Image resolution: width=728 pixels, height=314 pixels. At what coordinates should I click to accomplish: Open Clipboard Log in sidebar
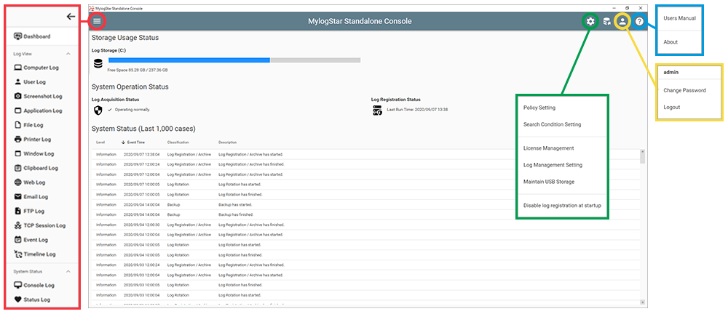(x=39, y=168)
